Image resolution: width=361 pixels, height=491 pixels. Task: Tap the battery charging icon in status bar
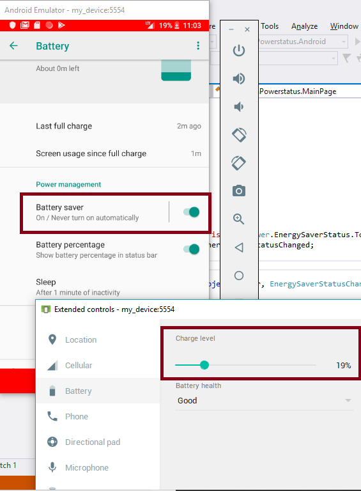click(x=177, y=26)
